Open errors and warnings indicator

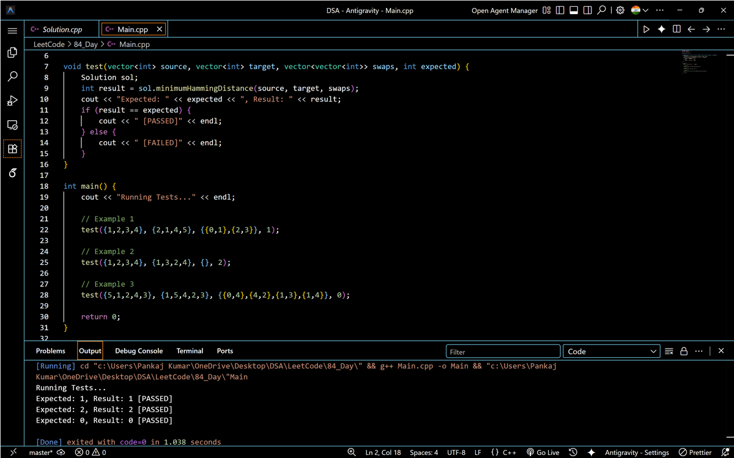click(x=90, y=453)
